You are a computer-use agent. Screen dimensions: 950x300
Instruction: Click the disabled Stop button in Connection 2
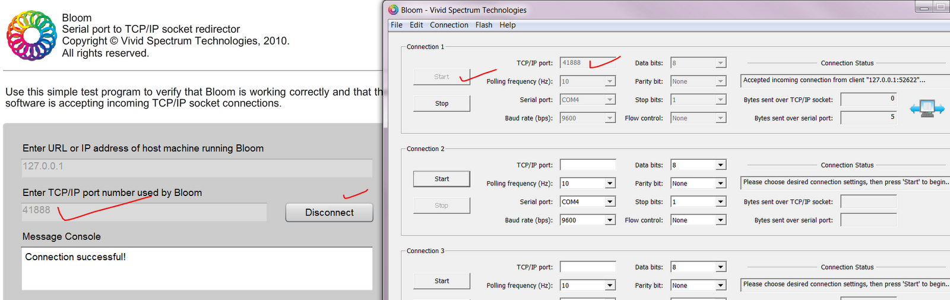pyautogui.click(x=442, y=206)
